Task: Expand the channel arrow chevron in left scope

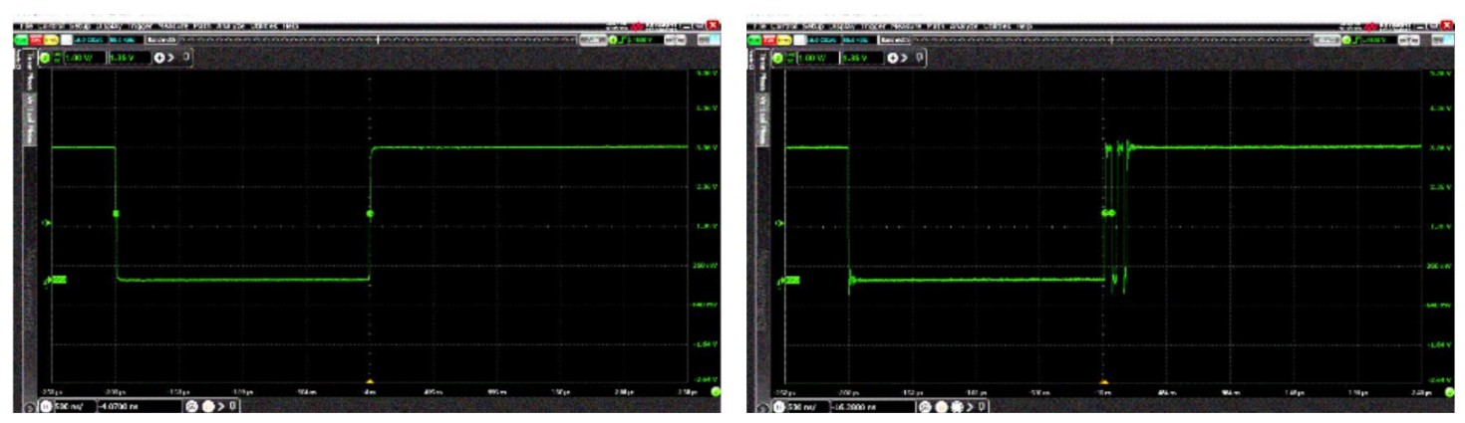Action: [172, 58]
